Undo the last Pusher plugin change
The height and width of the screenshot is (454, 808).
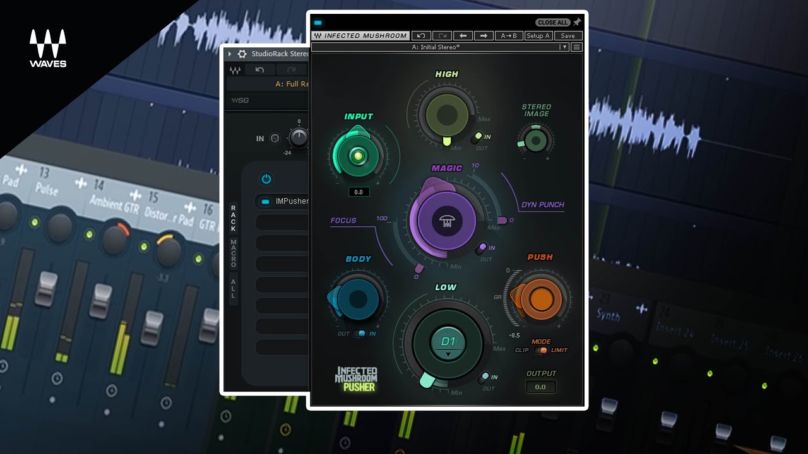421,36
